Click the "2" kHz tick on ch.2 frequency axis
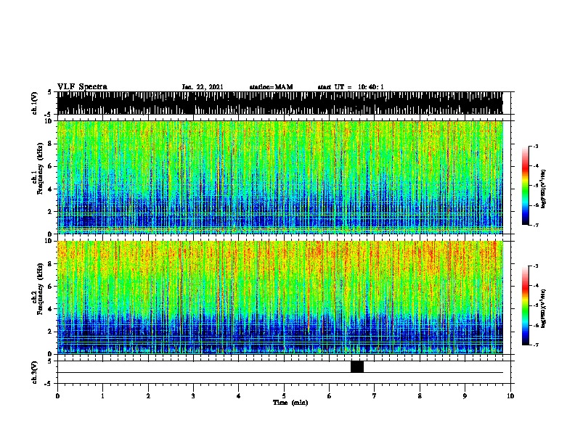The image size is (575, 444). click(x=50, y=332)
